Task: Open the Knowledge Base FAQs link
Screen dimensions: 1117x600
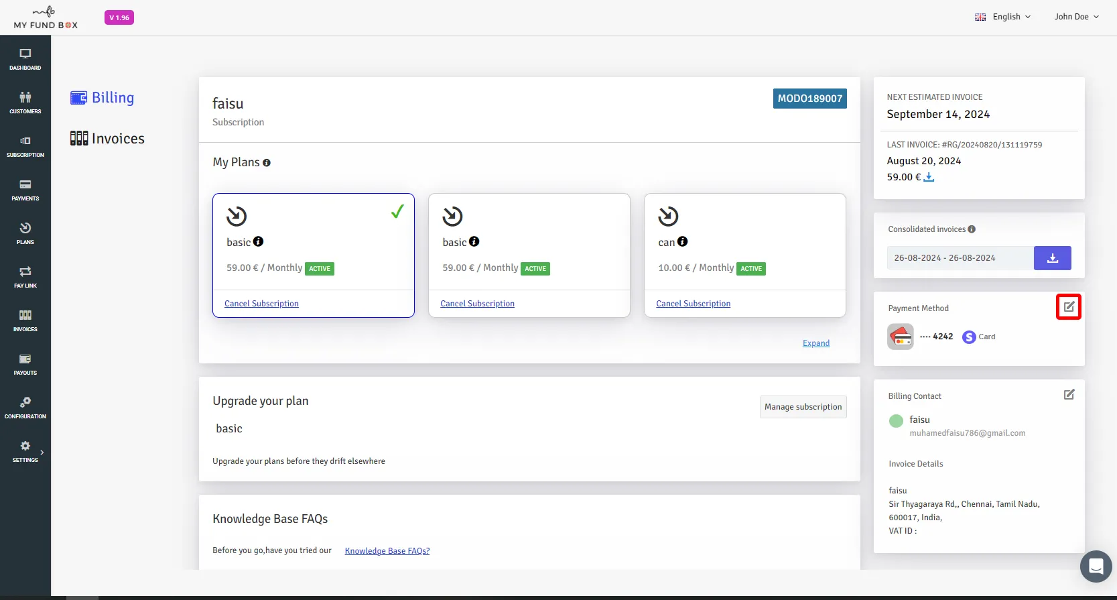Action: click(x=387, y=551)
